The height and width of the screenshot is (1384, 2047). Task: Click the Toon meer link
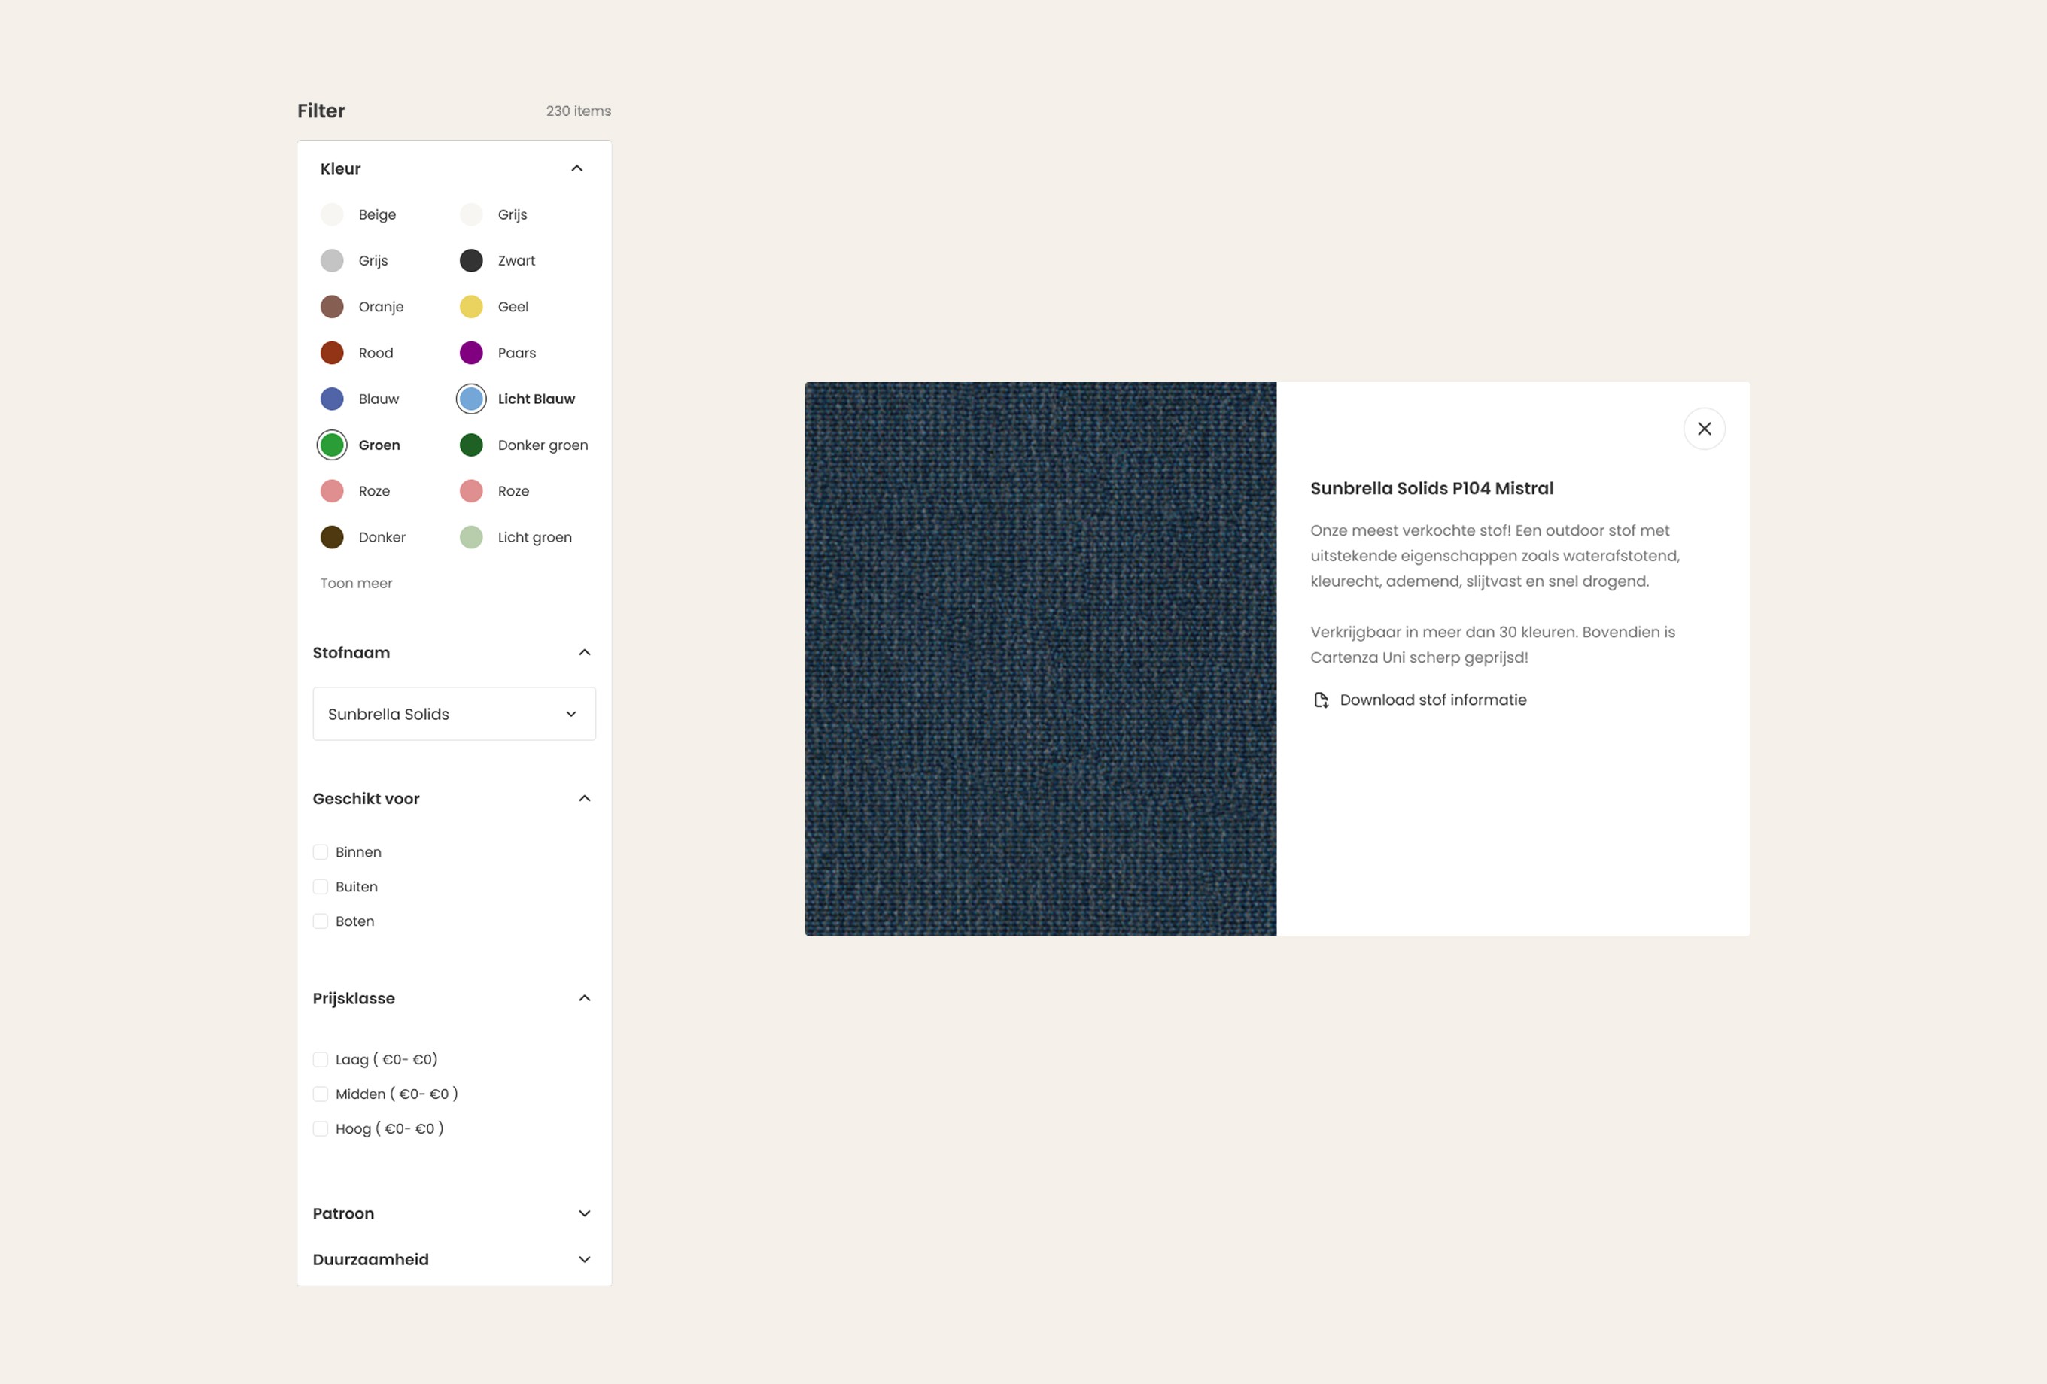pos(356,583)
